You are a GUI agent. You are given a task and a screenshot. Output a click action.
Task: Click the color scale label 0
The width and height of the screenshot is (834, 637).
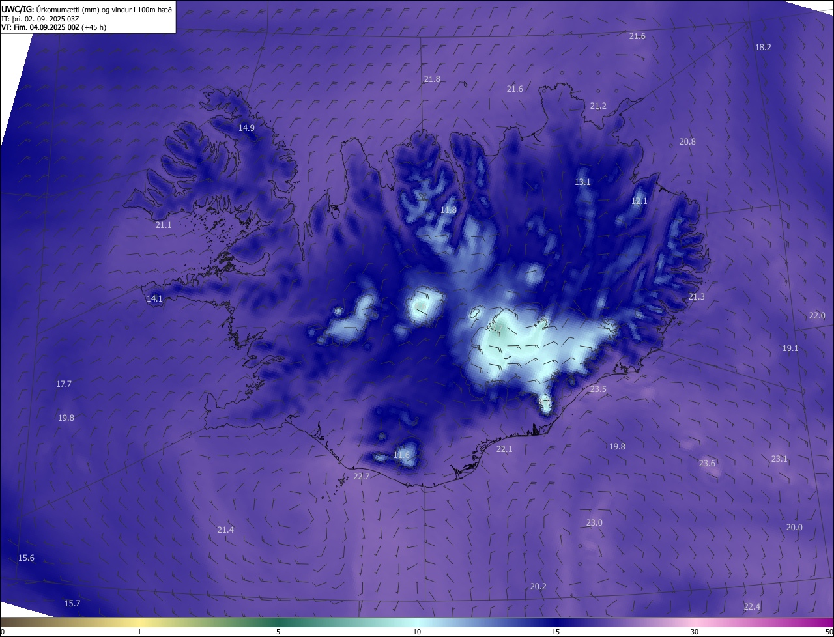pyautogui.click(x=2, y=632)
